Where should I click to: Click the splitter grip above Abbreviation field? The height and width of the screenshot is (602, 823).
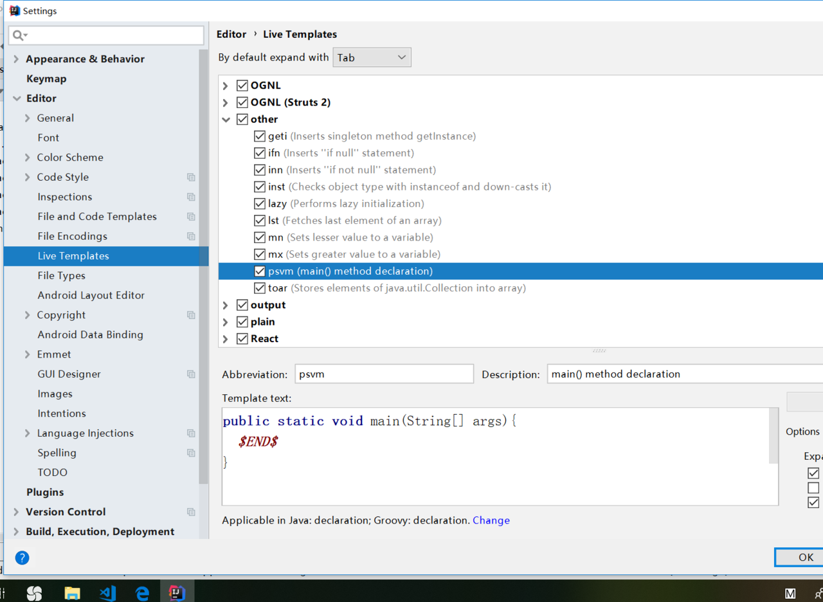pos(599,351)
